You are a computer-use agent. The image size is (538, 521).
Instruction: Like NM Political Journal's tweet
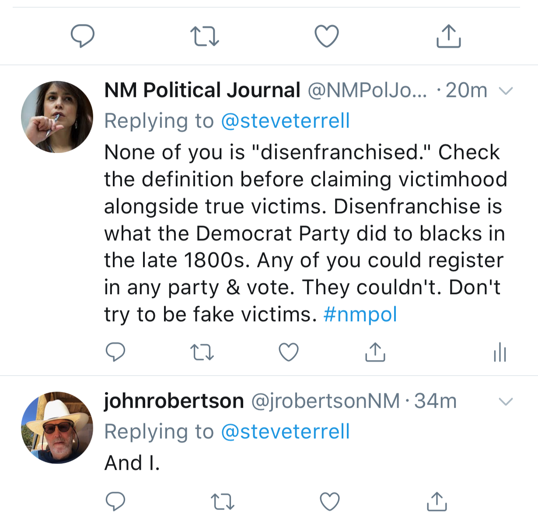point(289,352)
